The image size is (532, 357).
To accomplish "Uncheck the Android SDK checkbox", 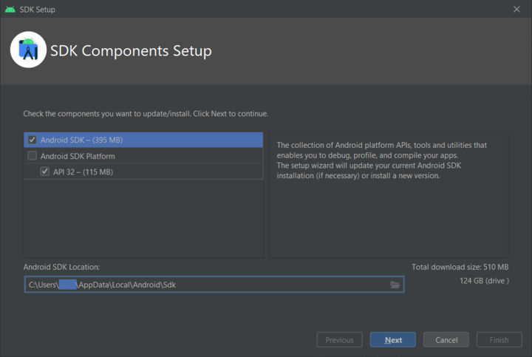I will 33,140.
